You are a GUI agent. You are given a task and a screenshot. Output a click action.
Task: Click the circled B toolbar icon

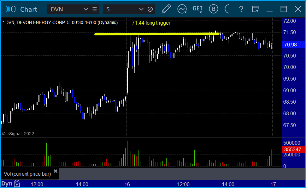[x=214, y=9]
